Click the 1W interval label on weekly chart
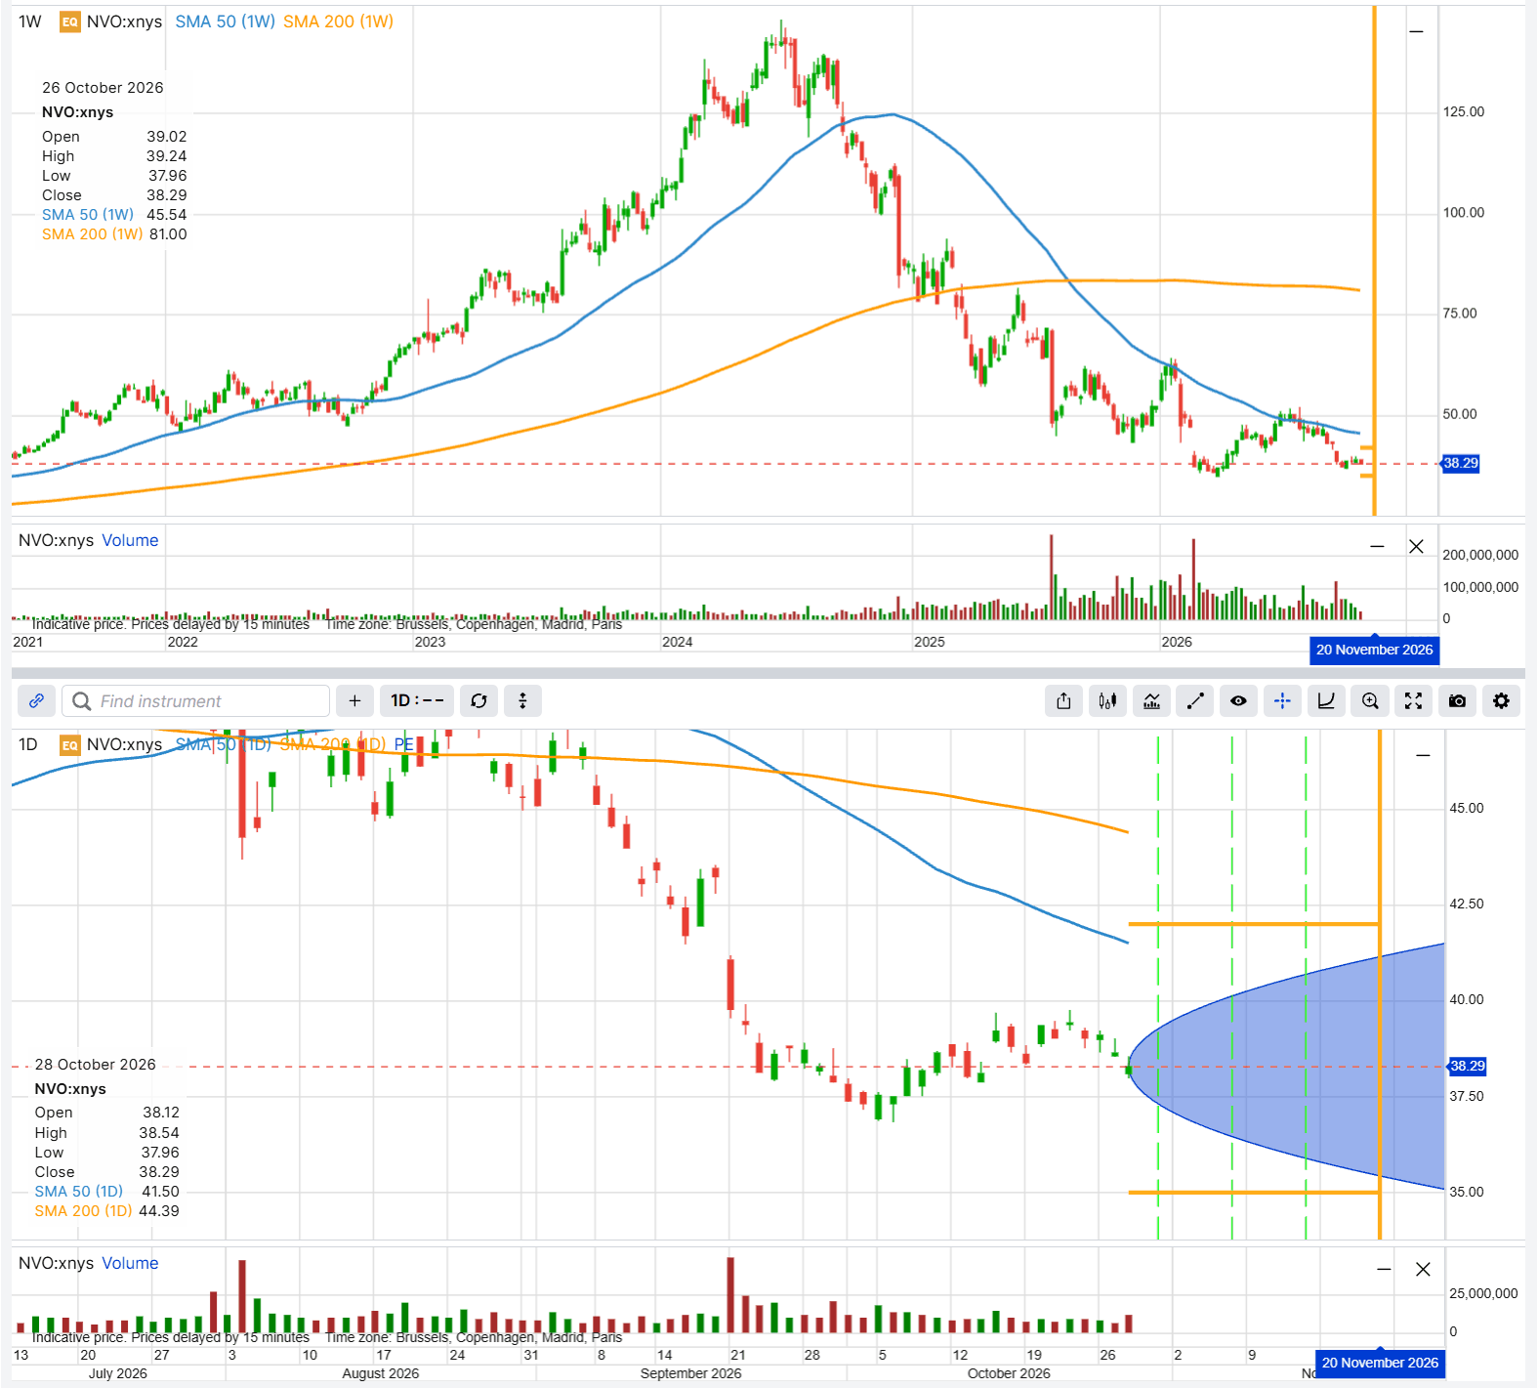 pos(30,21)
